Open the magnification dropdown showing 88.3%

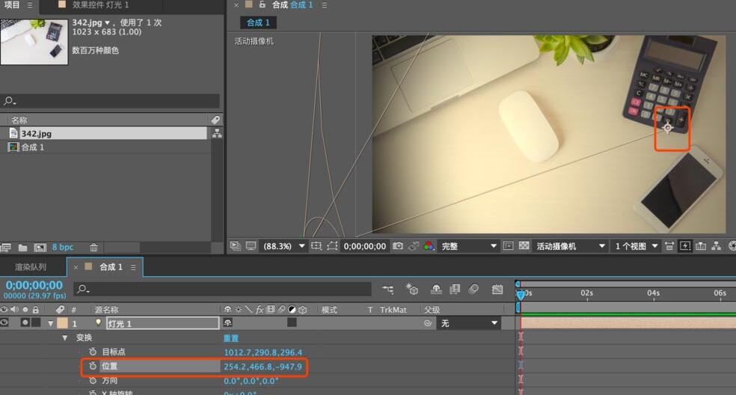(284, 246)
